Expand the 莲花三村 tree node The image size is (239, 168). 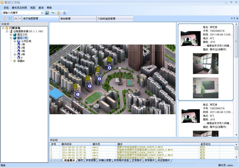pos(11,35)
